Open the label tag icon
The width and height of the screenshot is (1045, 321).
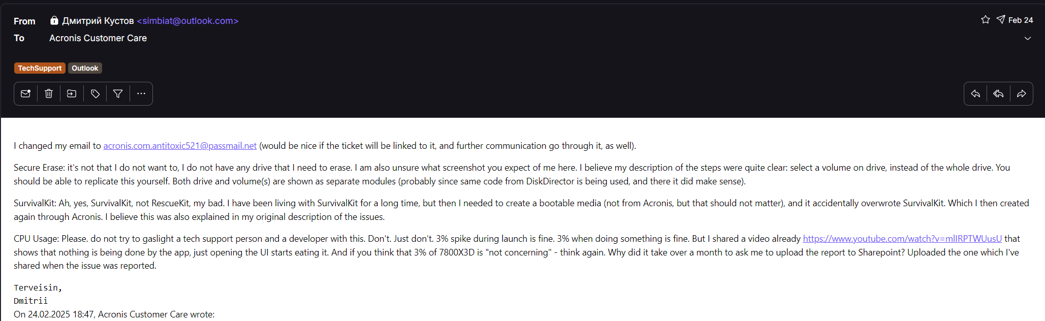coord(95,93)
